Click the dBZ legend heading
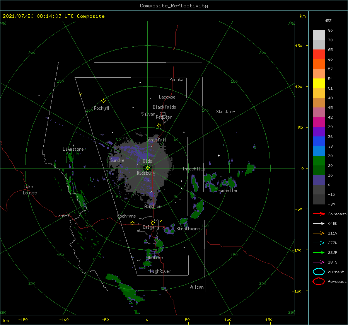The height and width of the screenshot is (325, 348). pos(328,20)
